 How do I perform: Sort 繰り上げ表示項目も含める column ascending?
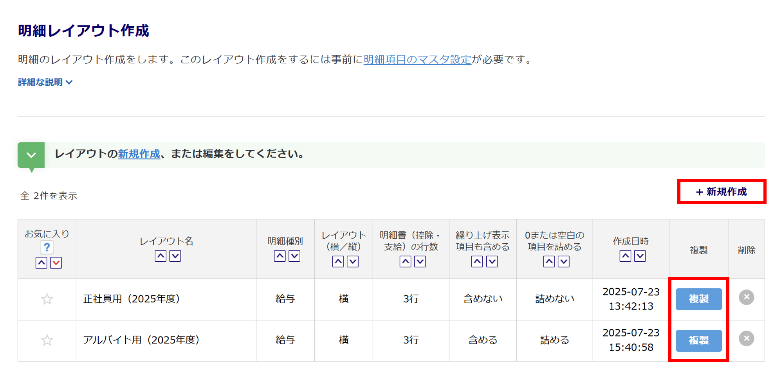(x=477, y=261)
